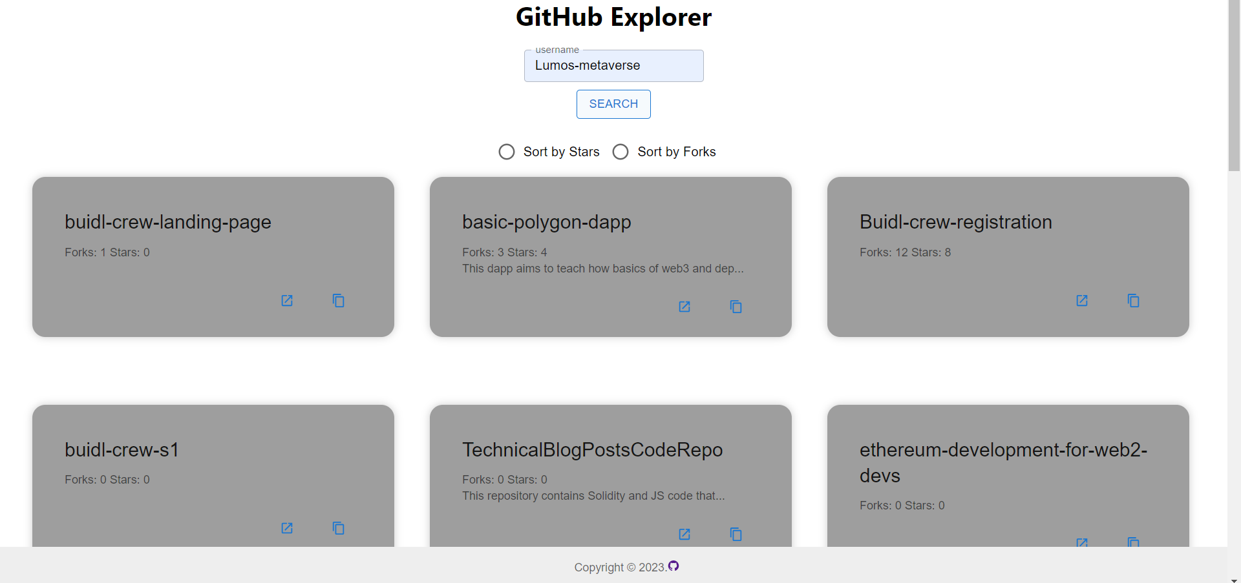Open Buidl-crew-registration external link icon

tap(1082, 301)
